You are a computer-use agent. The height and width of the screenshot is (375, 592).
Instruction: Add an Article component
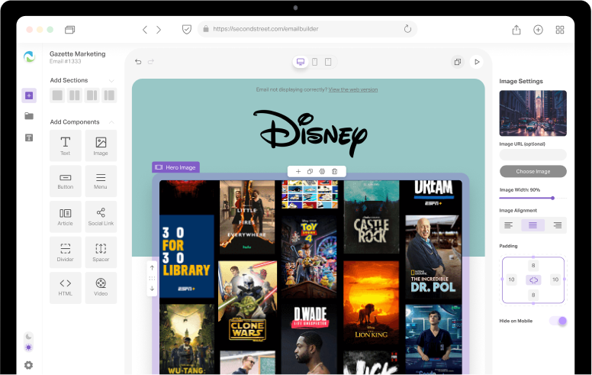(66, 217)
